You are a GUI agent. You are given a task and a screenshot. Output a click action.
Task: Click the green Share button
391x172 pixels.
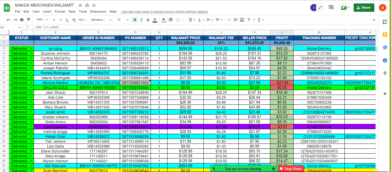coord(364,7)
